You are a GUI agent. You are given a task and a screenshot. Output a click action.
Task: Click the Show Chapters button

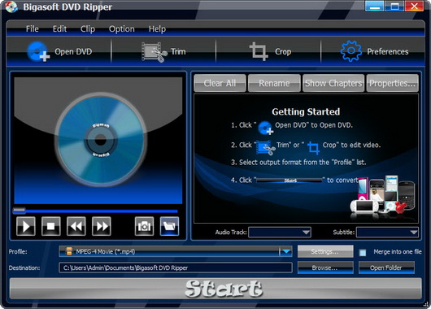pos(333,83)
